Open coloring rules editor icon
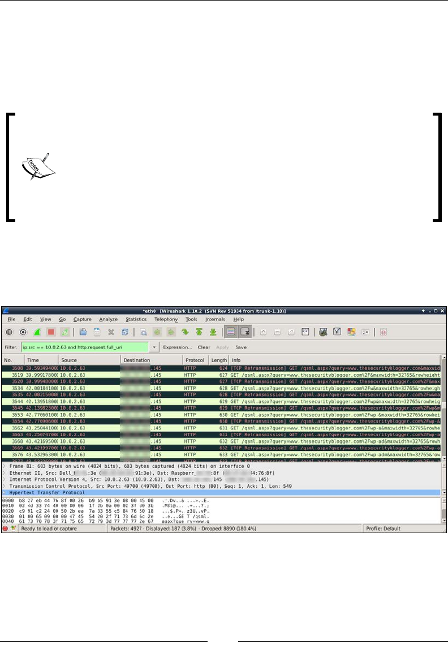Screen dimensions: 448x647 pos(351,332)
